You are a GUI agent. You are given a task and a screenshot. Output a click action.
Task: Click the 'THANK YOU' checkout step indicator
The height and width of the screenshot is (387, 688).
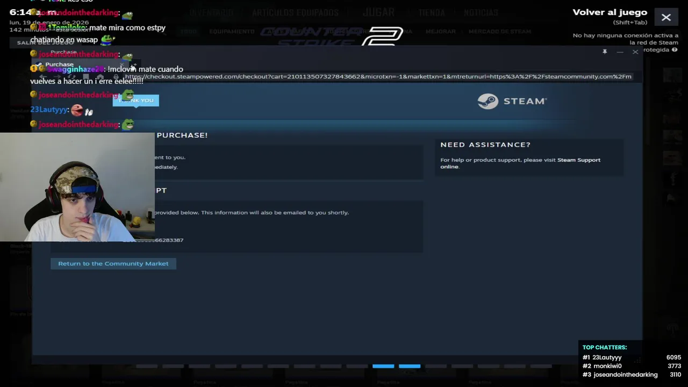tap(136, 101)
